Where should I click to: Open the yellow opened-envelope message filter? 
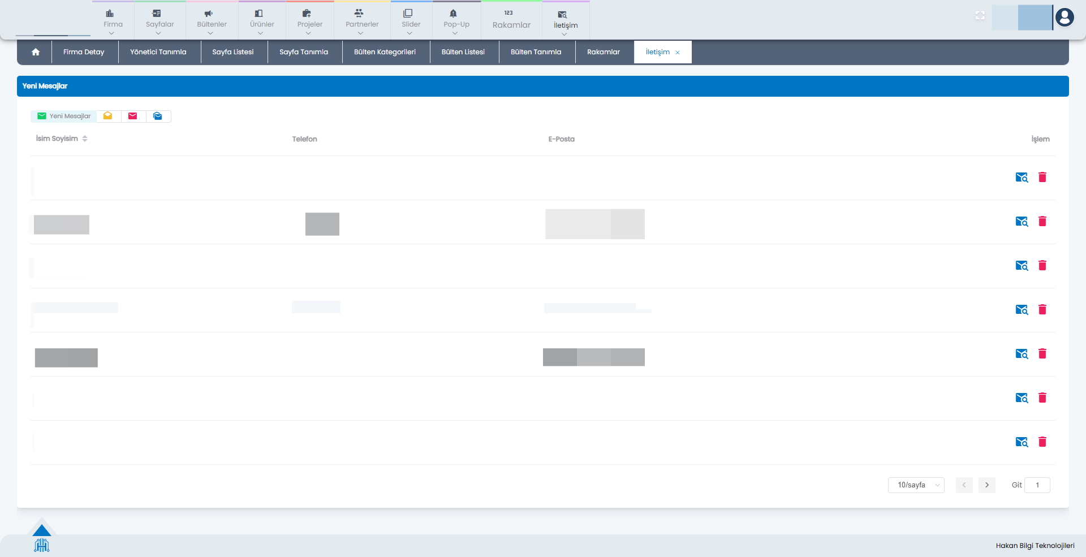point(108,116)
